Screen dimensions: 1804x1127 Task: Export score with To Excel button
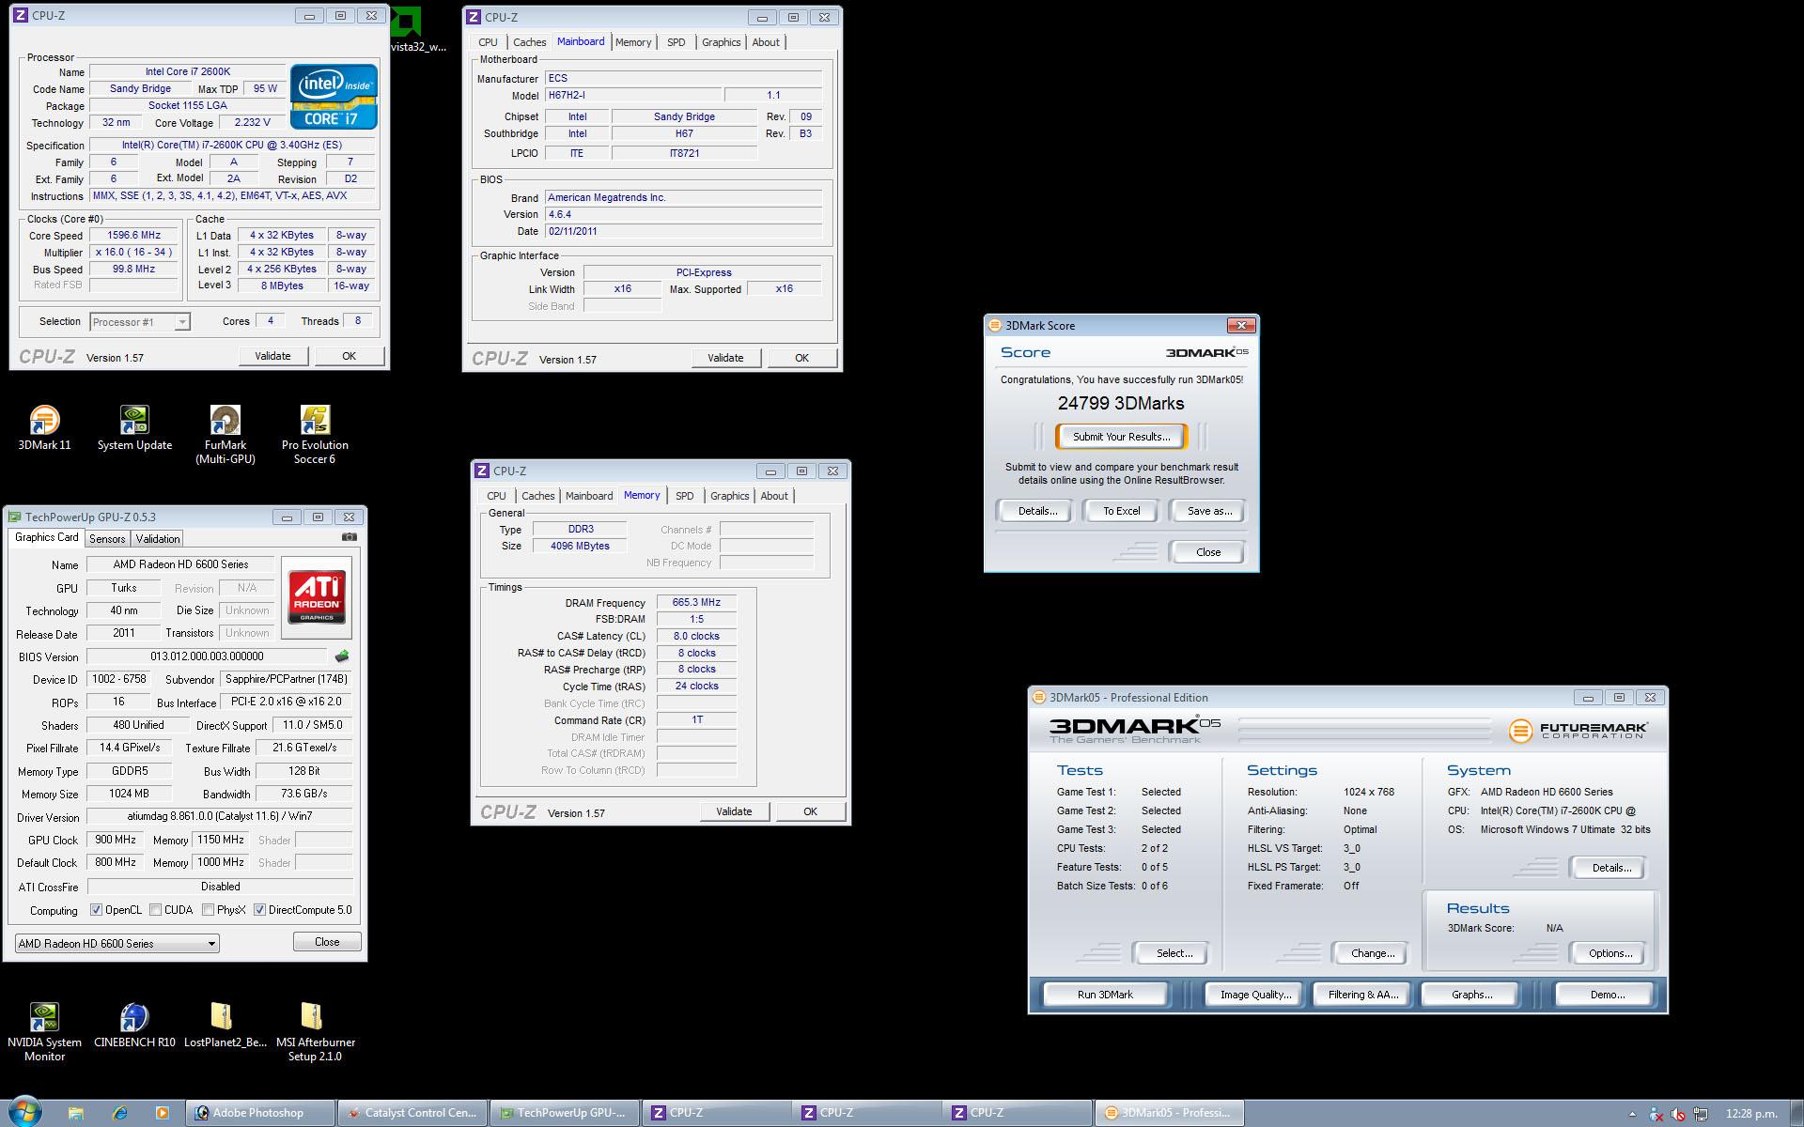(x=1122, y=511)
